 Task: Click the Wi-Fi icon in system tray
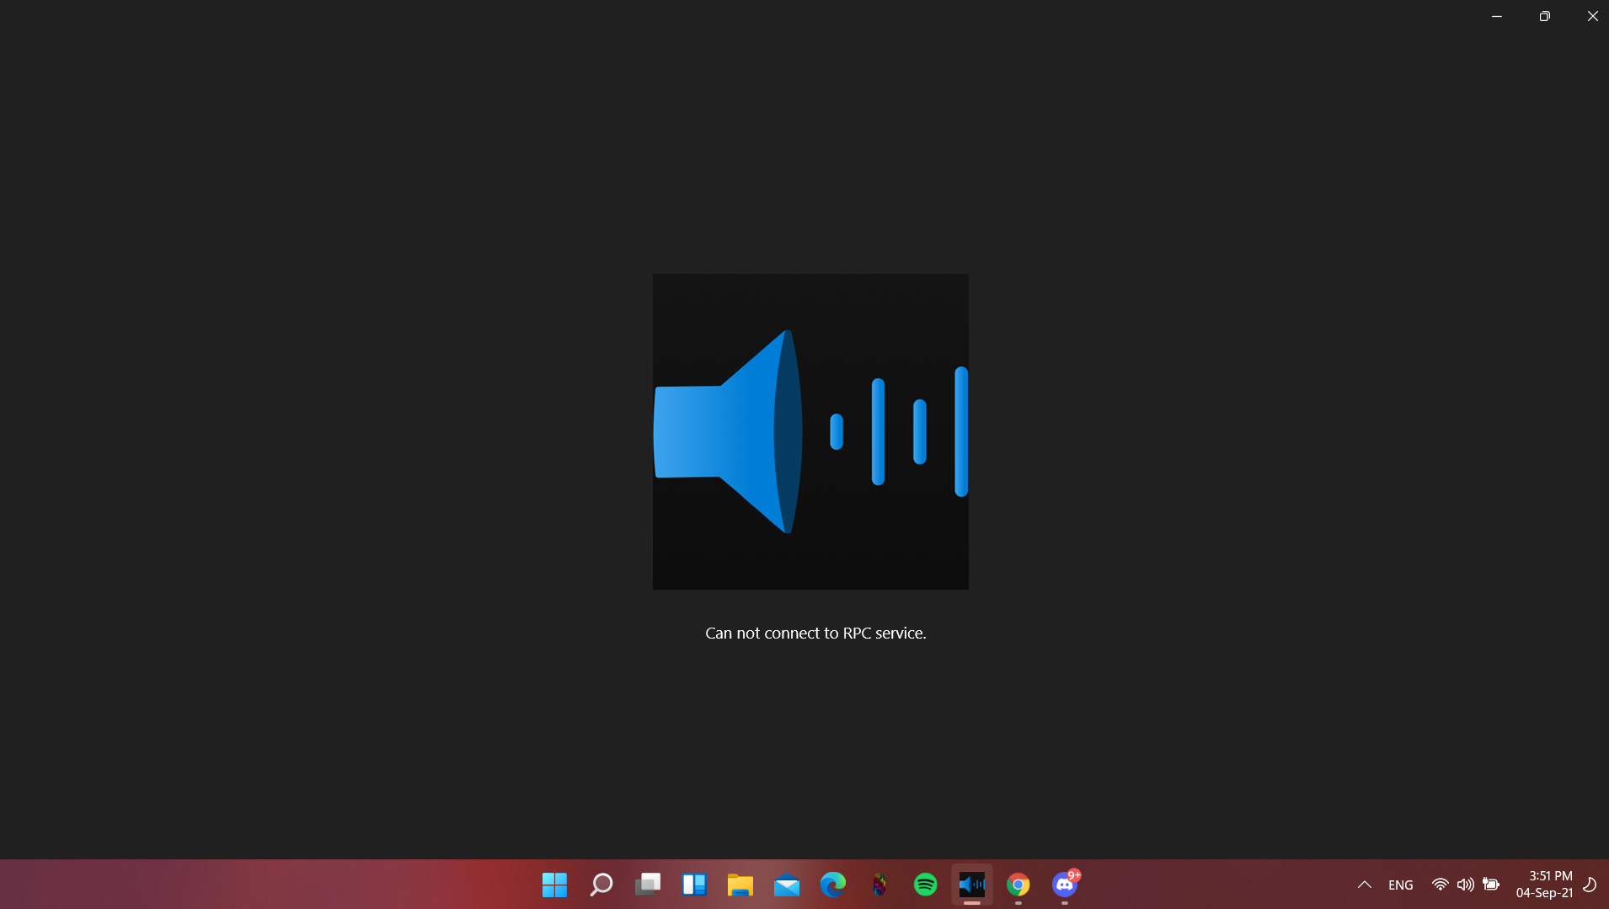tap(1440, 885)
